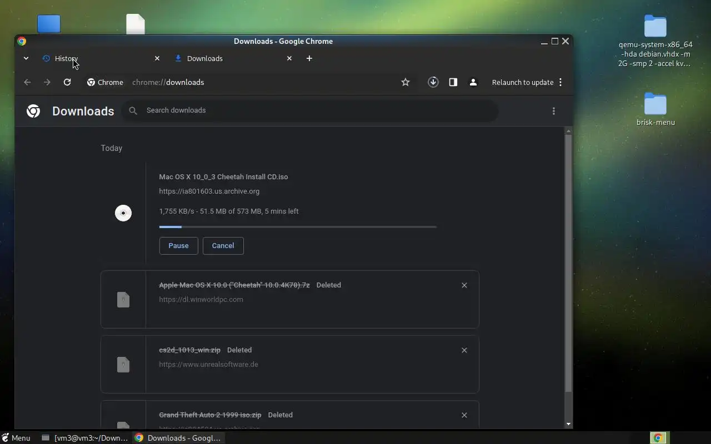The width and height of the screenshot is (711, 444).
Task: Click the Today date heading
Action: click(x=111, y=148)
